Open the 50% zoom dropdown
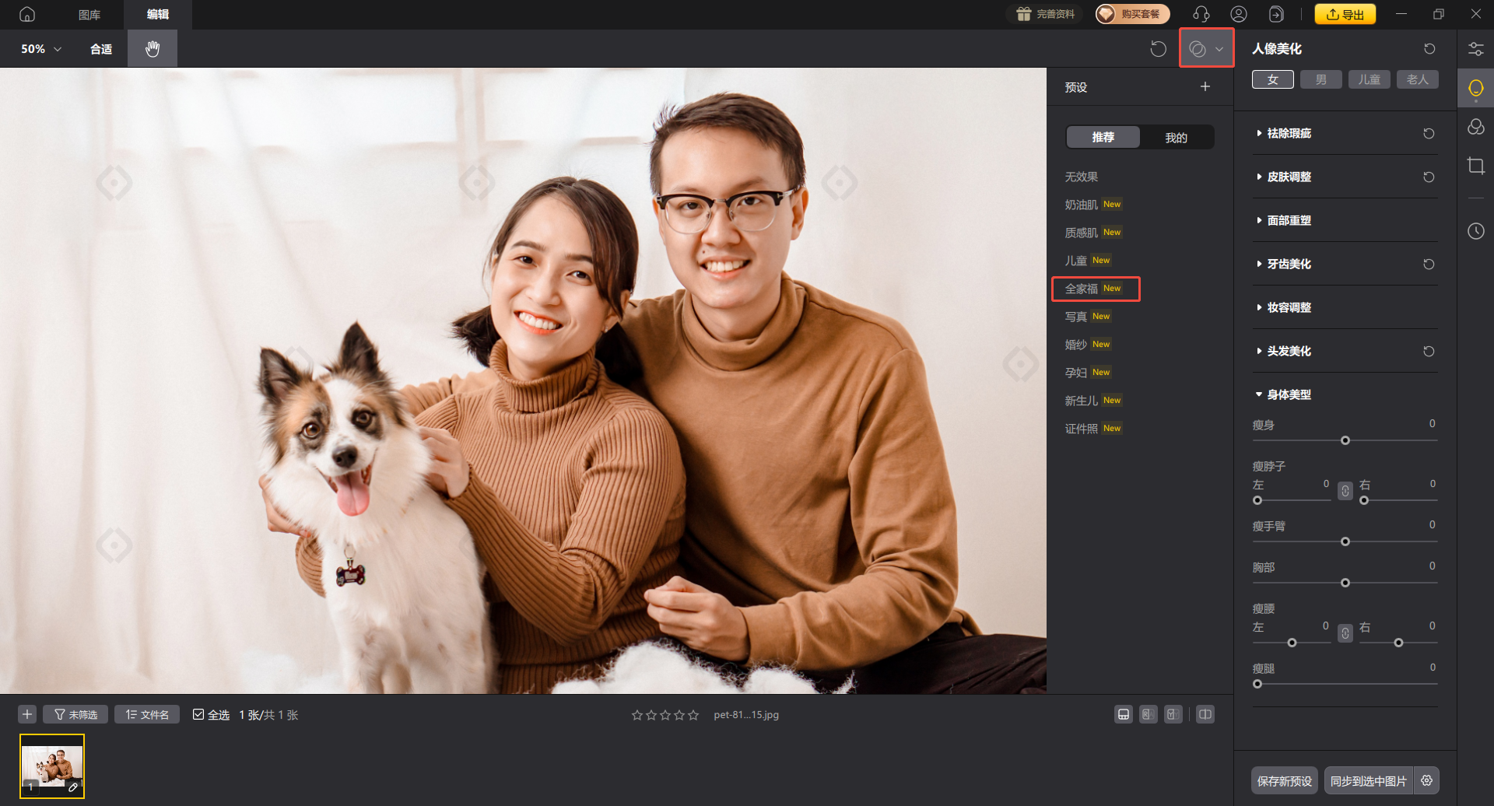The width and height of the screenshot is (1494, 806). click(x=41, y=49)
